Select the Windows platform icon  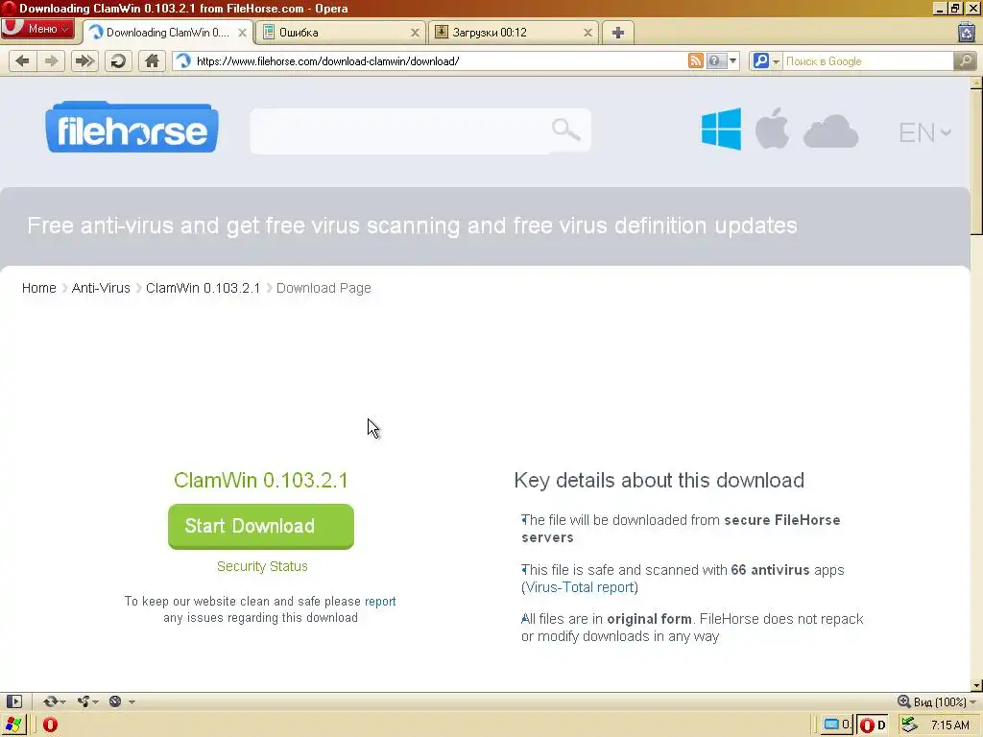(x=721, y=130)
